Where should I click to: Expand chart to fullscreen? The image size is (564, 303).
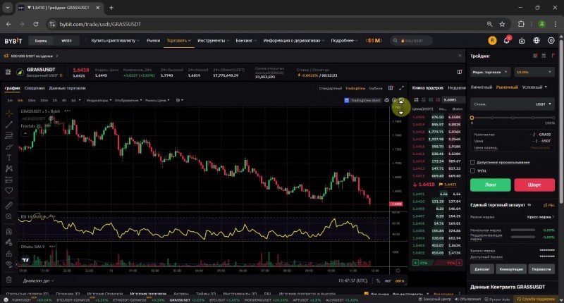tap(401, 88)
